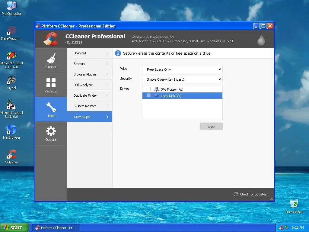Click chevron next to Browser Plugins
Viewport: 309px width, 232px height.
pos(107,74)
